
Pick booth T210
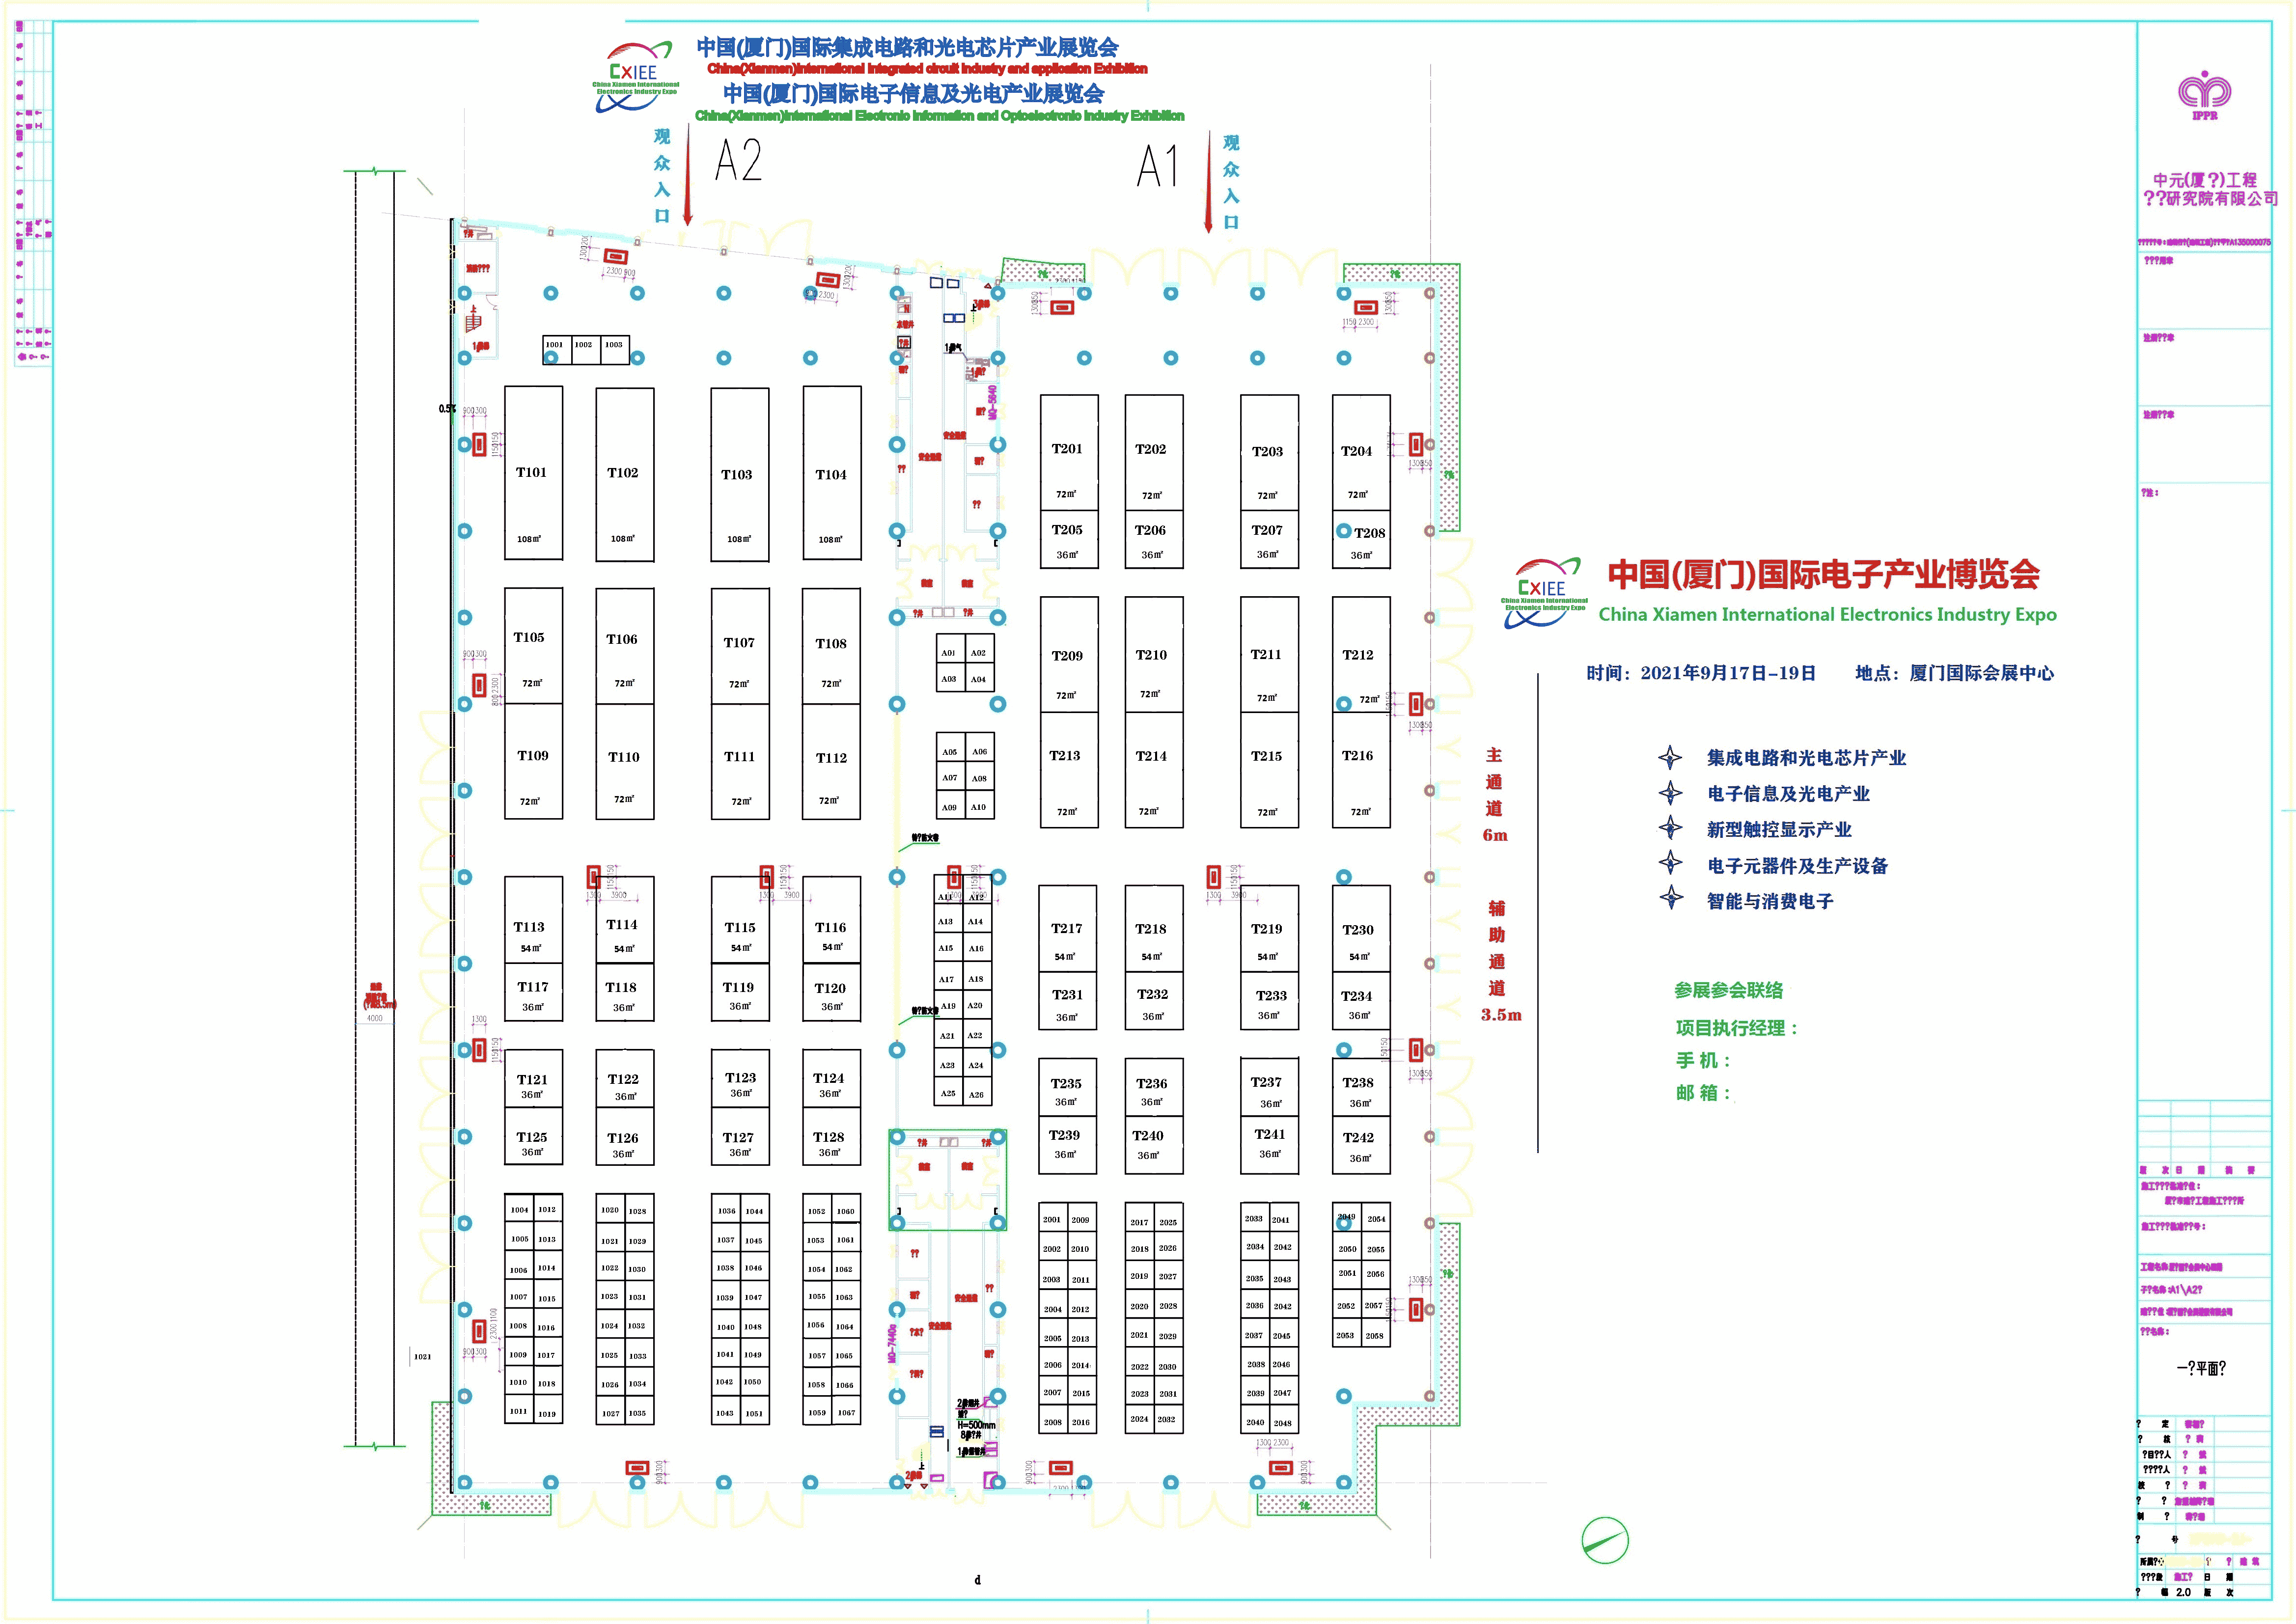(1154, 655)
